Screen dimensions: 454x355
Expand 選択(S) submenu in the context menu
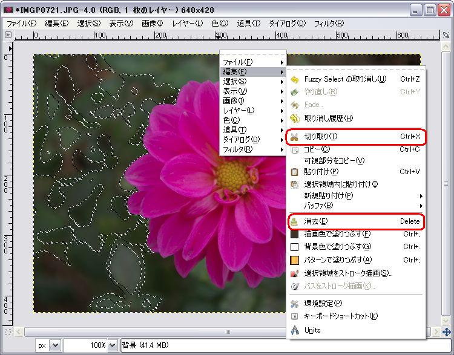(253, 82)
